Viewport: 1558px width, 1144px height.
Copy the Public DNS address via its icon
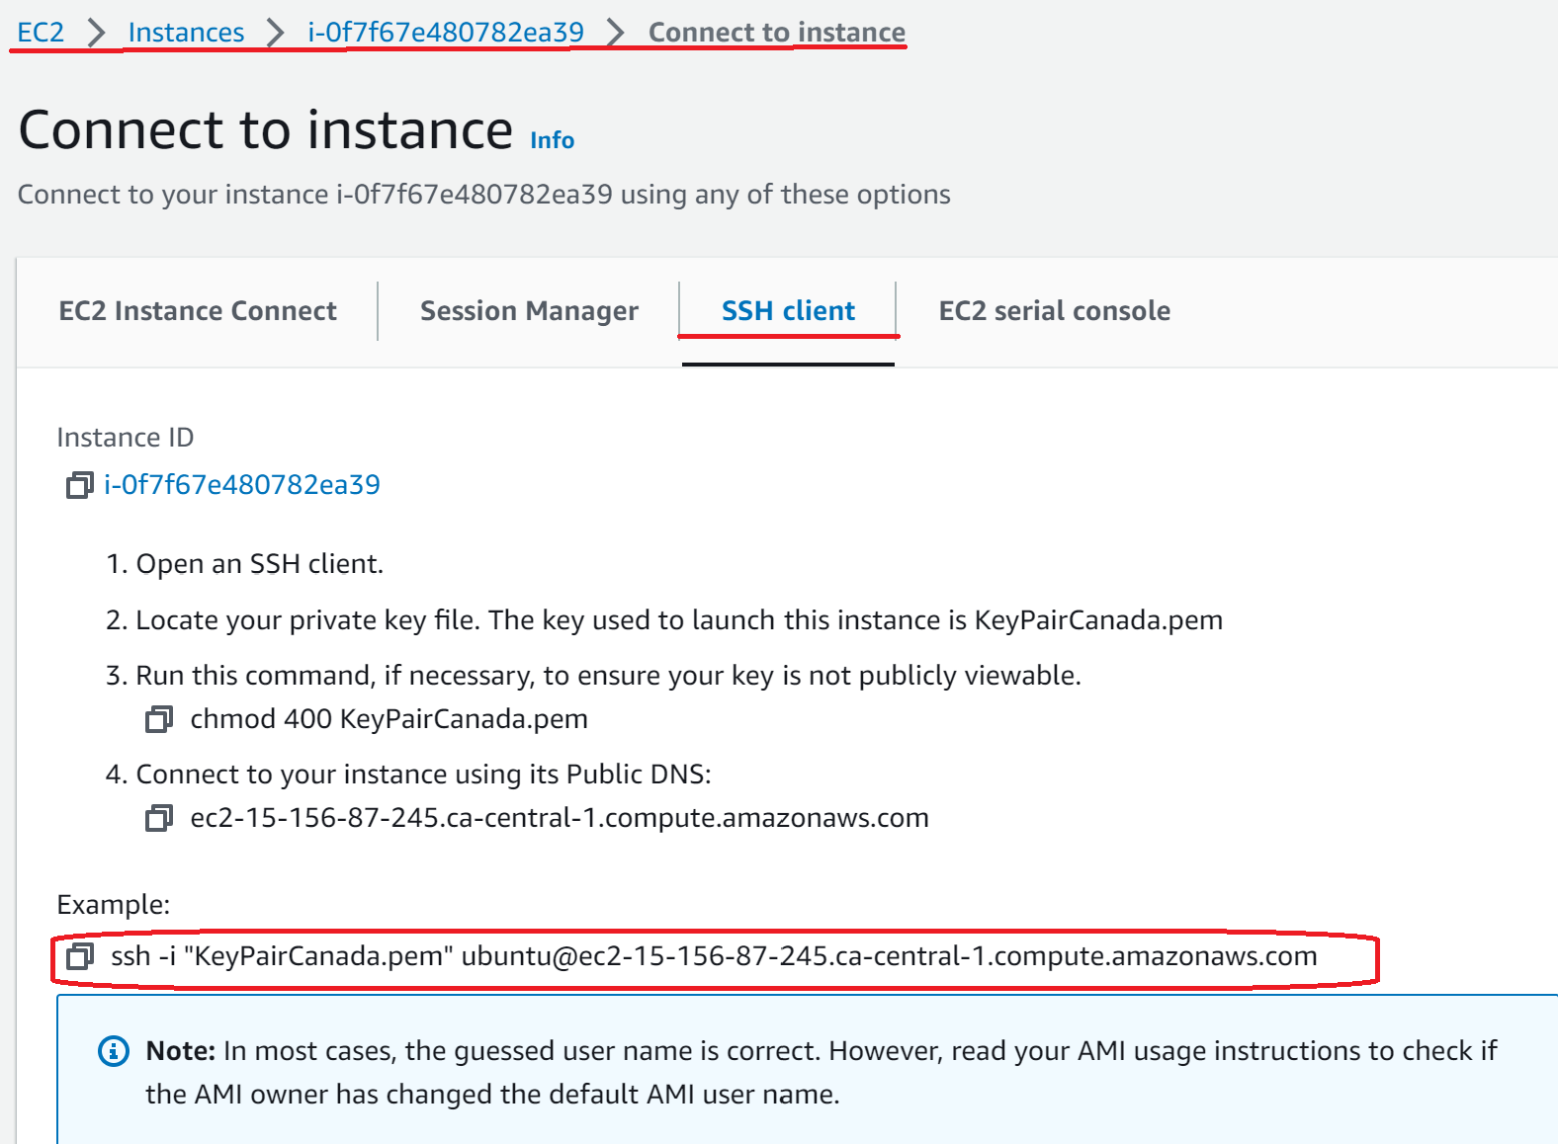point(159,818)
